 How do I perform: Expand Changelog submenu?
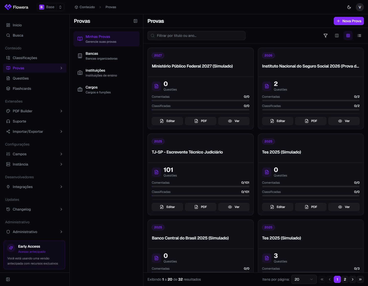coord(35,209)
